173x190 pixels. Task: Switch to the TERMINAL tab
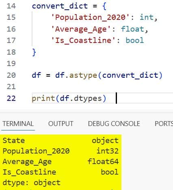tap(18, 124)
